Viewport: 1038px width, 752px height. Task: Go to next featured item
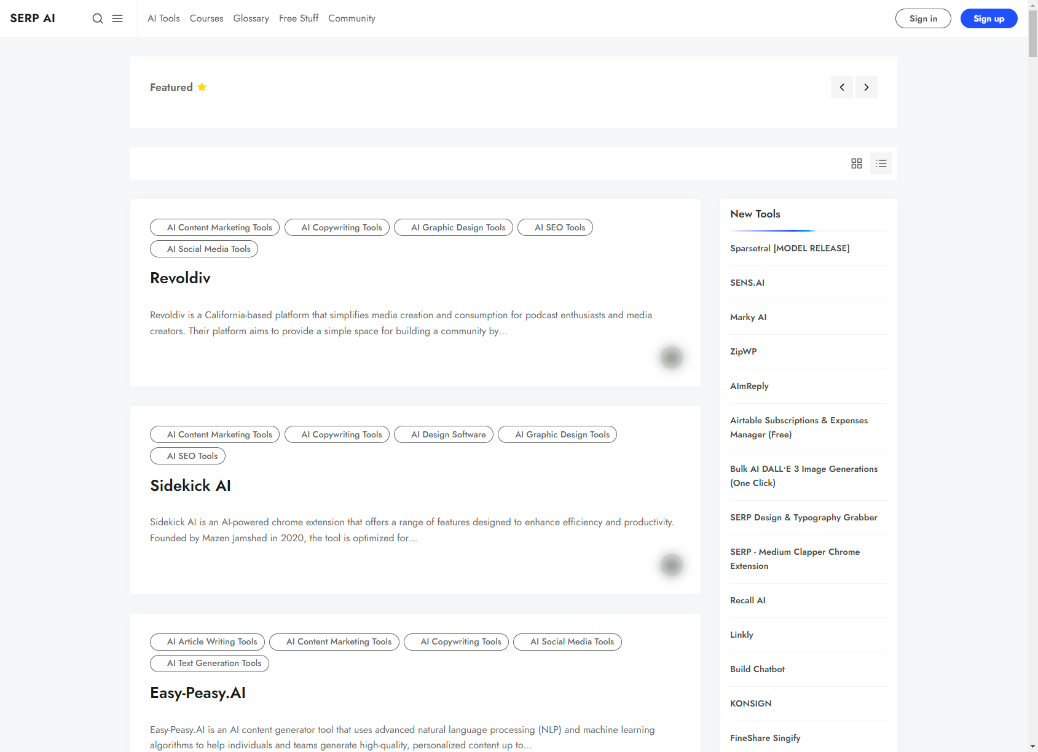[867, 87]
